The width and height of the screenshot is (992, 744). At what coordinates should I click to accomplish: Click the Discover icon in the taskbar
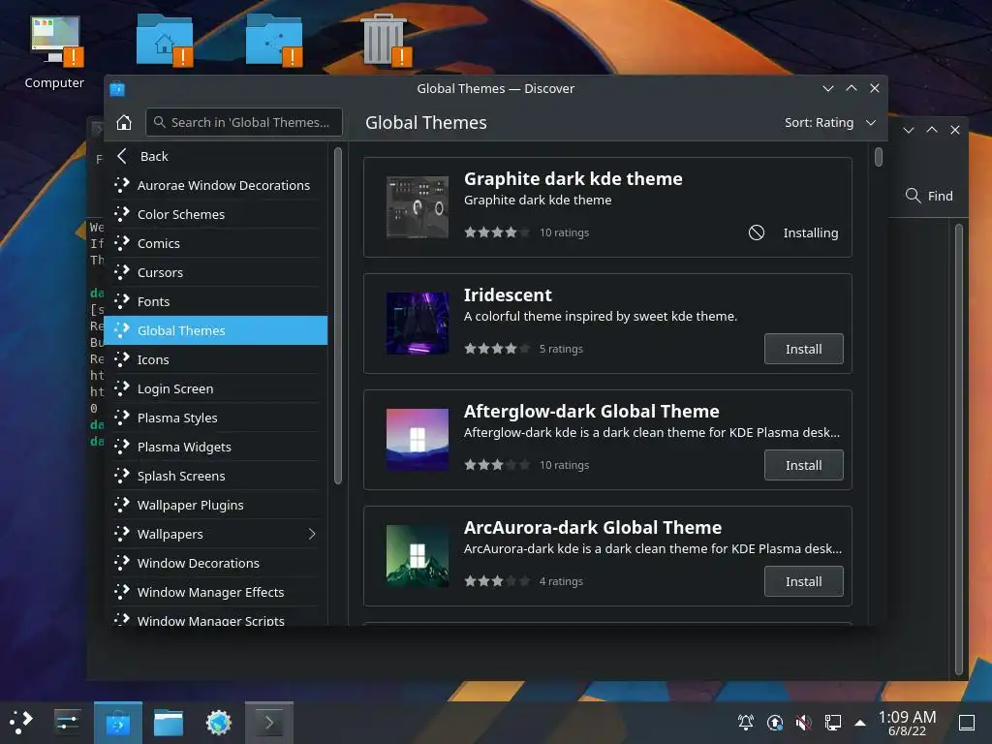tap(117, 722)
